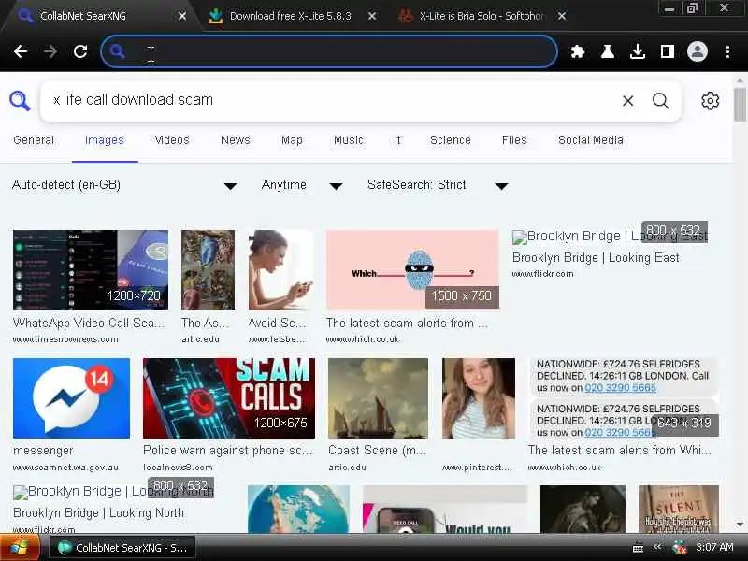Open the NATIONWIDE Selfridges text message thumbnail
The height and width of the screenshot is (561, 748).
click(624, 398)
